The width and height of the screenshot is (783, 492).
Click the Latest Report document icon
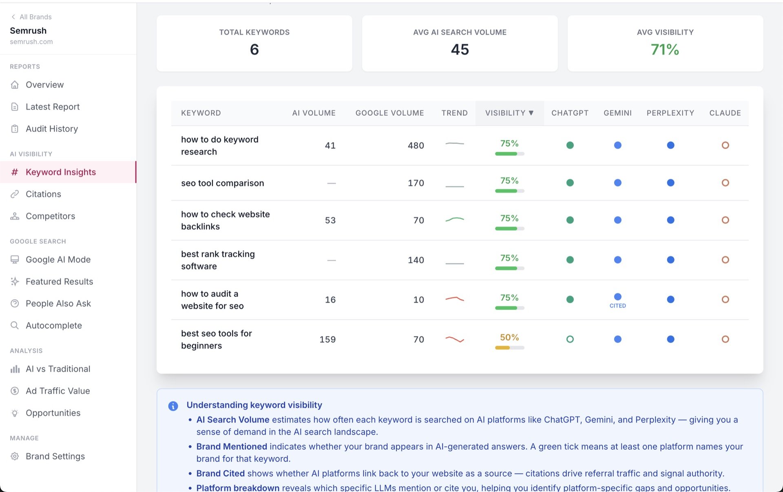point(15,107)
